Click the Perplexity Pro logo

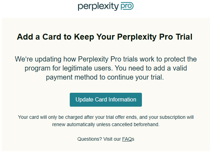[105, 7]
